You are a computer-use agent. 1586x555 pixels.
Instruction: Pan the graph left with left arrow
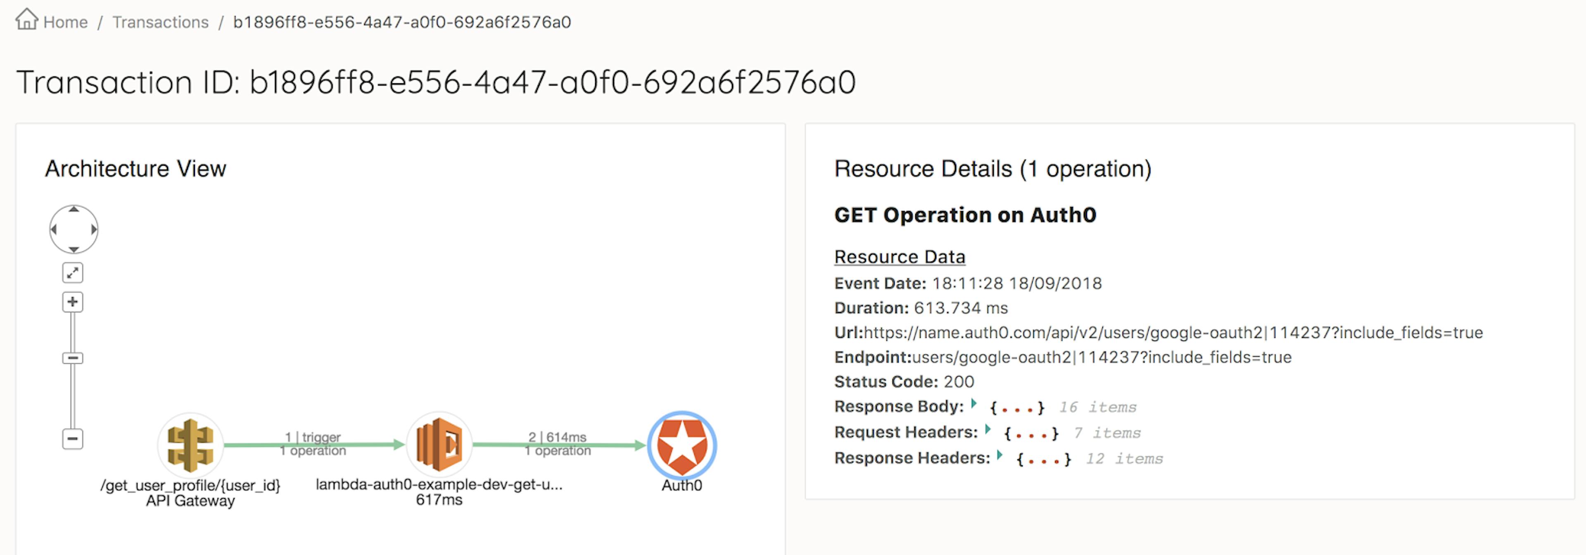(54, 229)
